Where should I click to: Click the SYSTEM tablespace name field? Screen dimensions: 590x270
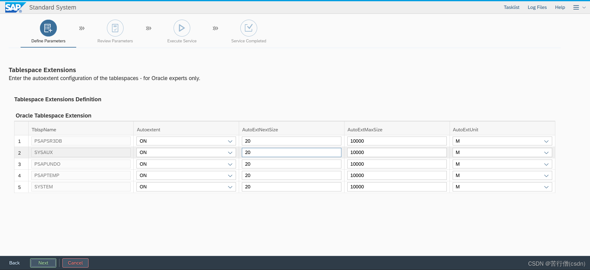coord(81,187)
